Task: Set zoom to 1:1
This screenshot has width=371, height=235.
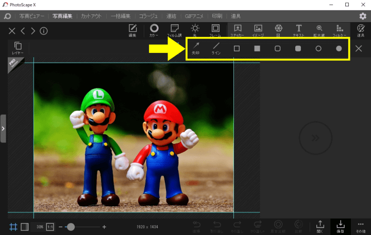Action: tap(50, 227)
